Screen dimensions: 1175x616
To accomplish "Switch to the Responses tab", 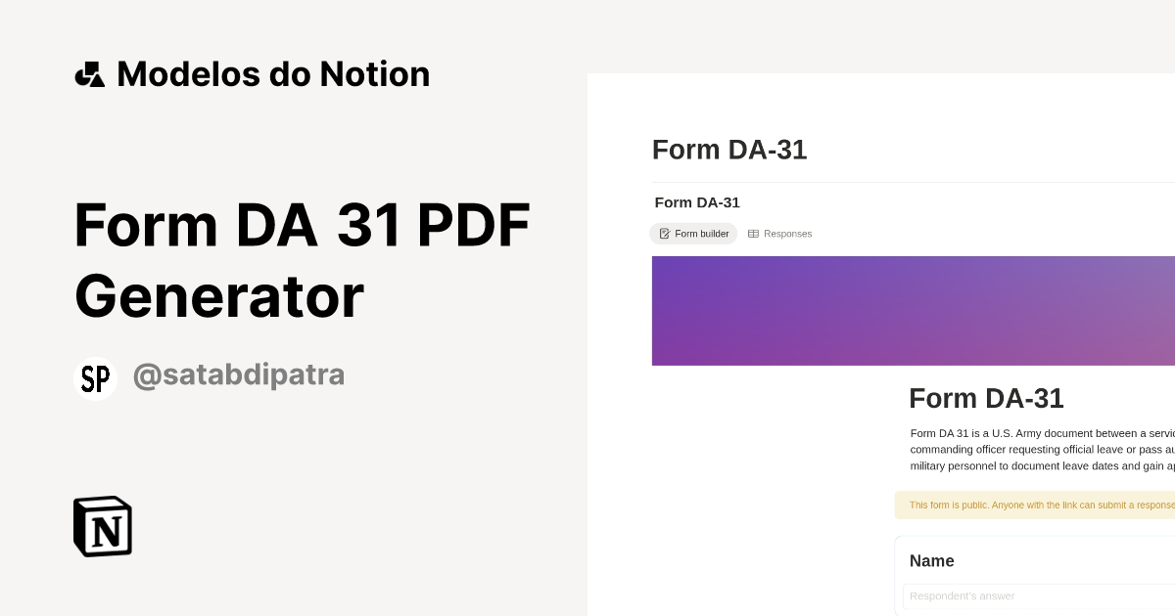I will tap(780, 233).
